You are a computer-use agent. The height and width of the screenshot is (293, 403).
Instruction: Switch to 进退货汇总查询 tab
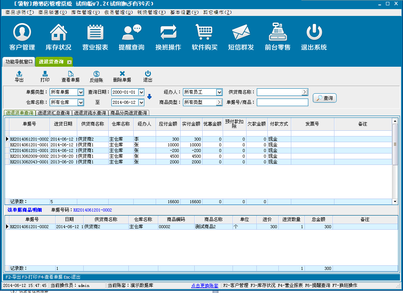54,113
